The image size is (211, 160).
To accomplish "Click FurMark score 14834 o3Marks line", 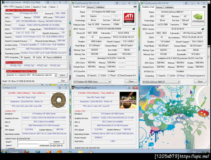I will coord(27,93).
